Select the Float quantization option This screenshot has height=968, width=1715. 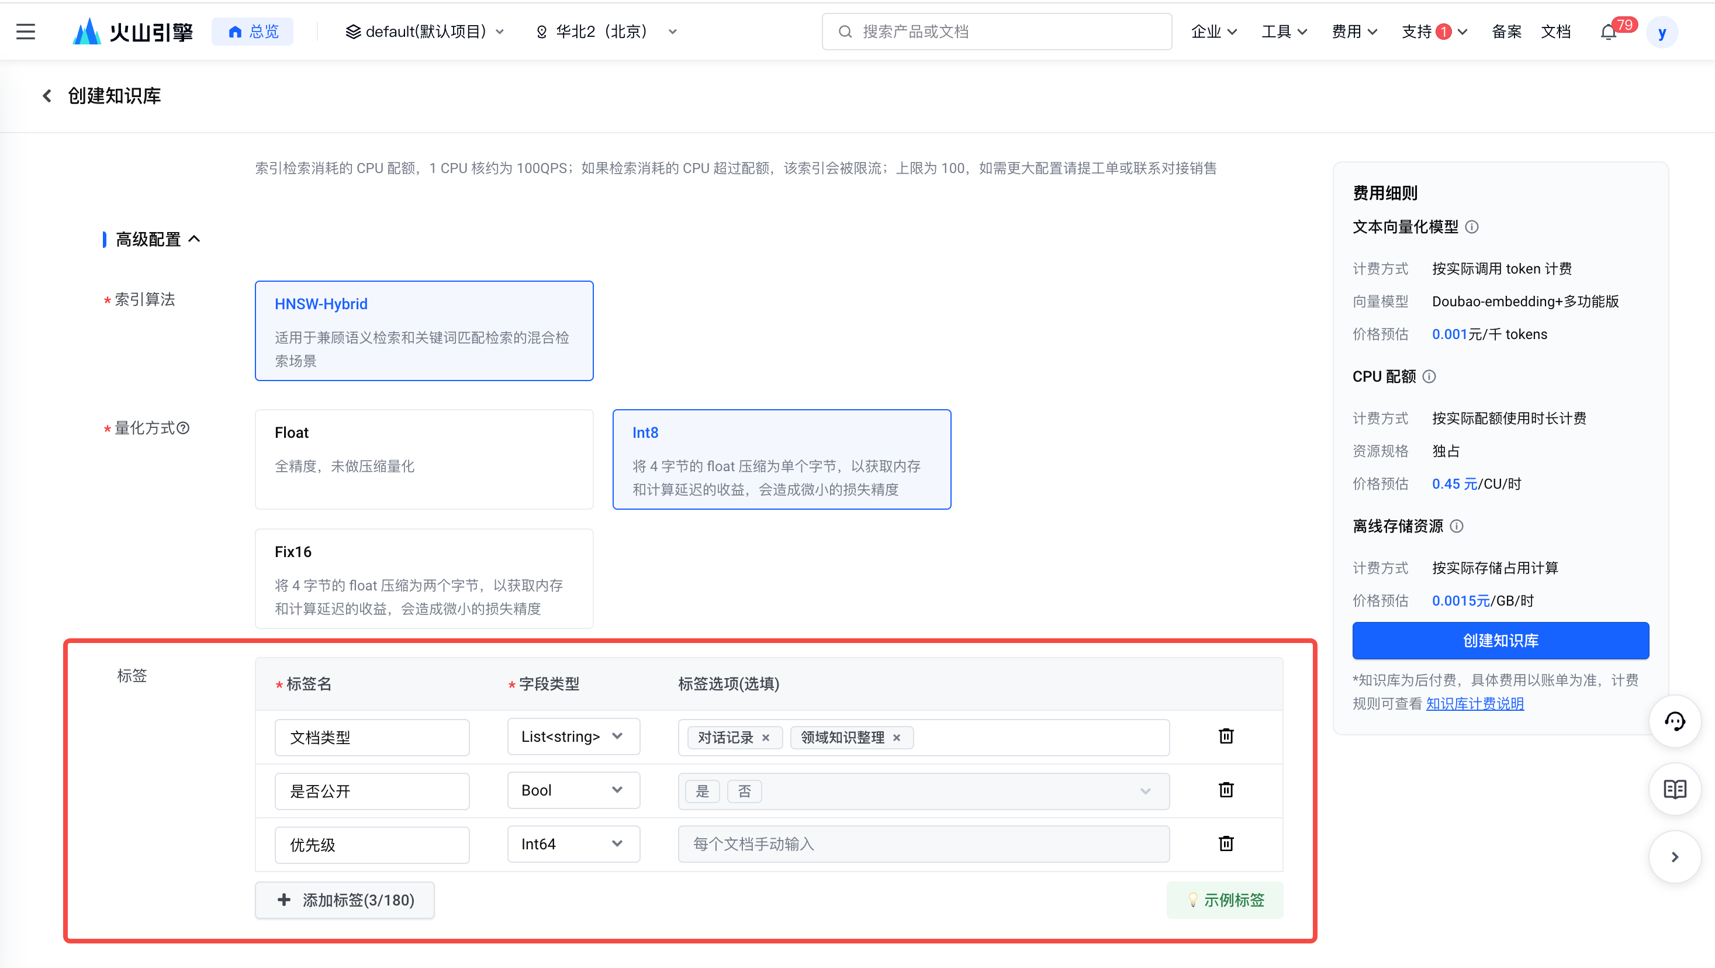[x=424, y=459]
